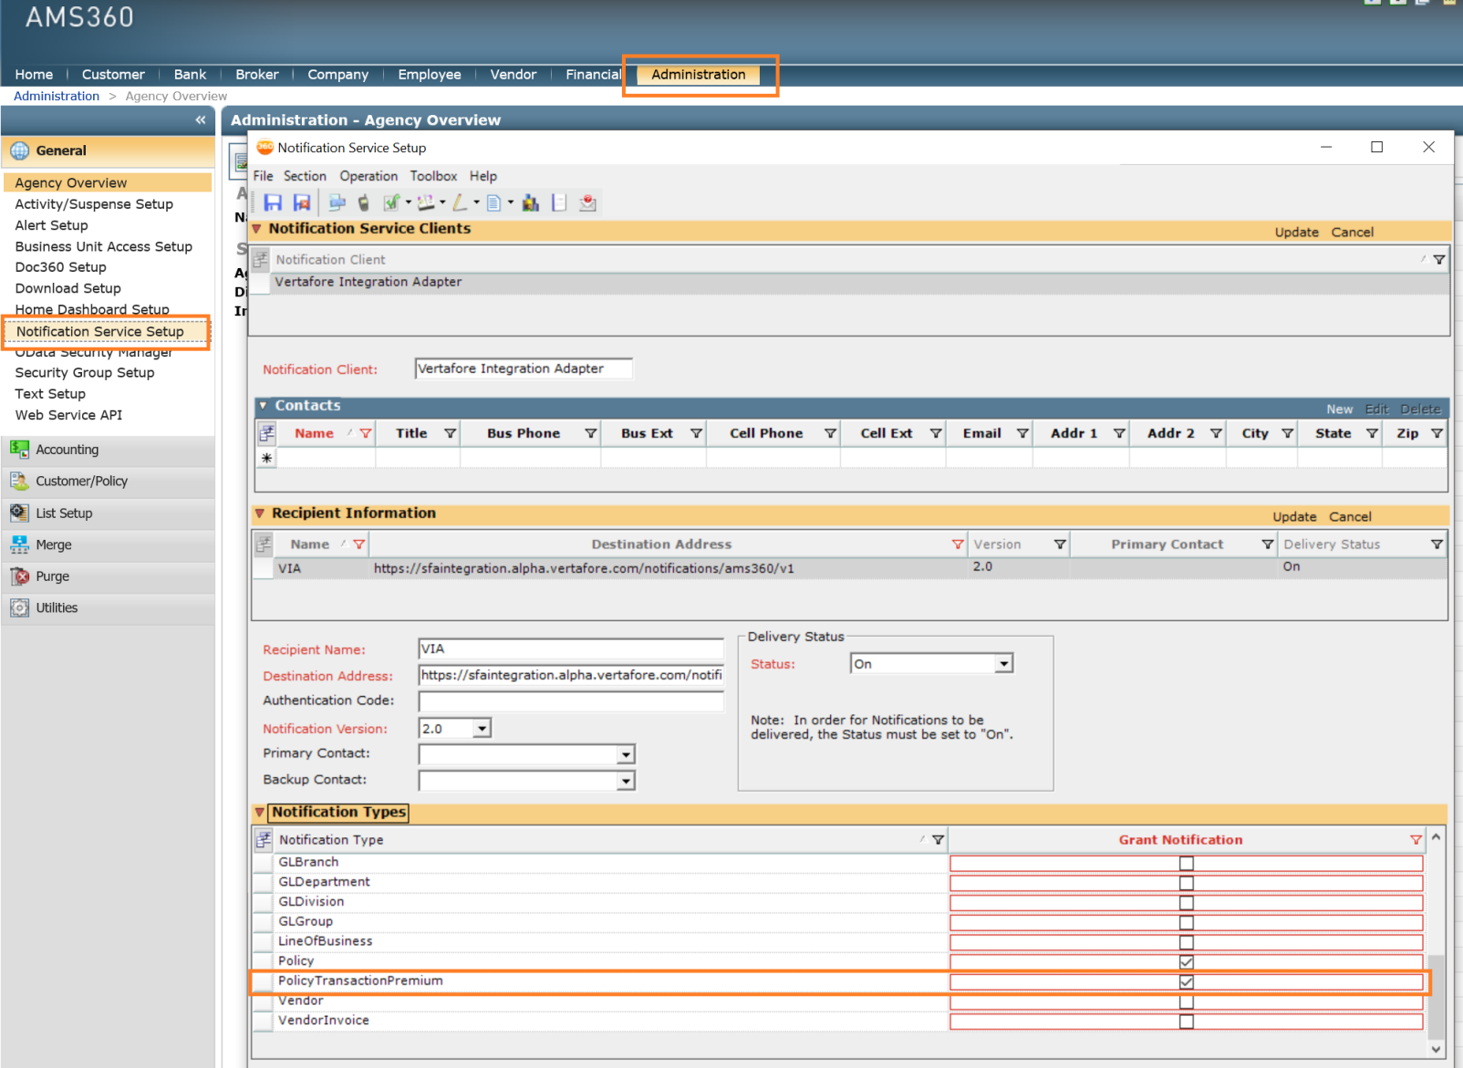Open the Toolbox menu
This screenshot has width=1463, height=1068.
click(x=433, y=176)
